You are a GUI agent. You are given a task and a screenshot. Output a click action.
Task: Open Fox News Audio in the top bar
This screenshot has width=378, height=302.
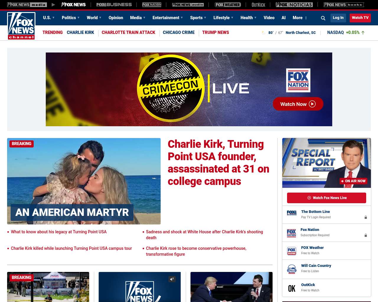click(x=188, y=5)
